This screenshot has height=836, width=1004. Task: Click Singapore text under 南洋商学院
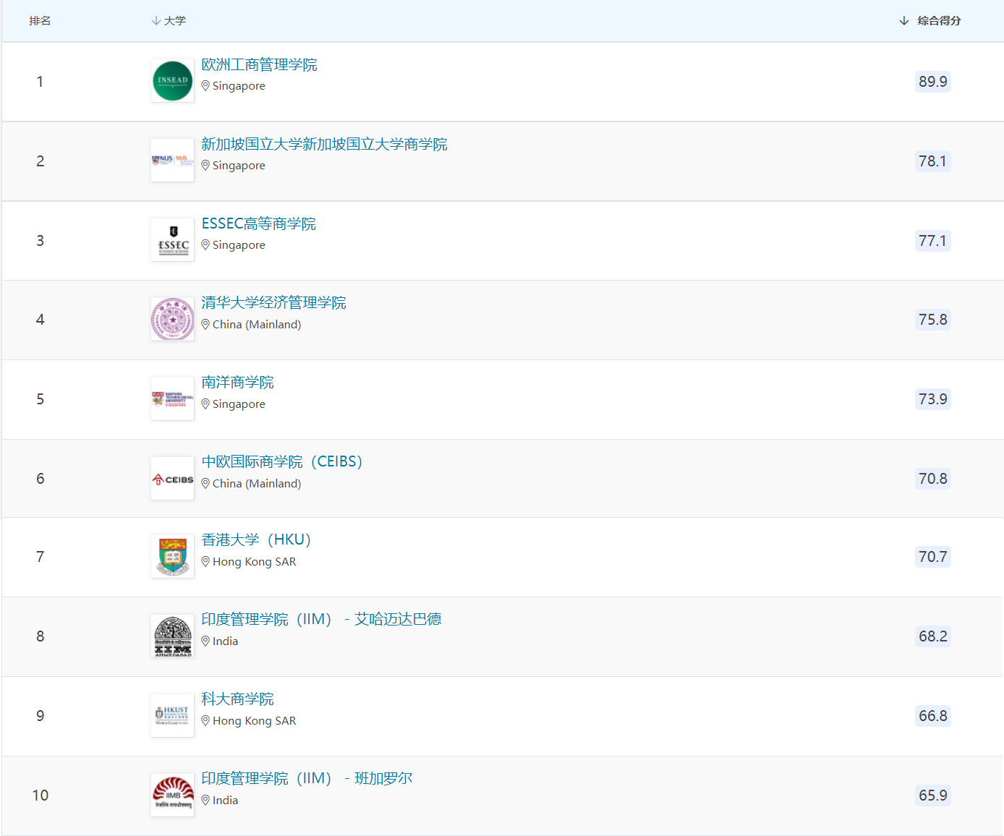(239, 404)
